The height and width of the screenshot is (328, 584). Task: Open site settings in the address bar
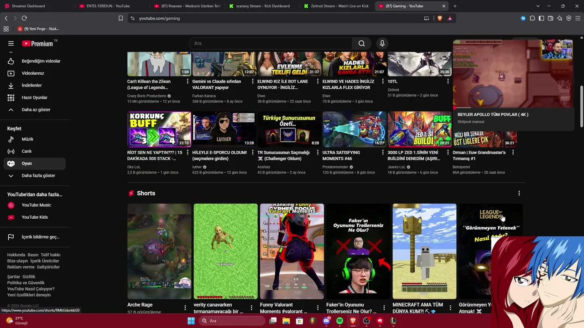[132, 18]
